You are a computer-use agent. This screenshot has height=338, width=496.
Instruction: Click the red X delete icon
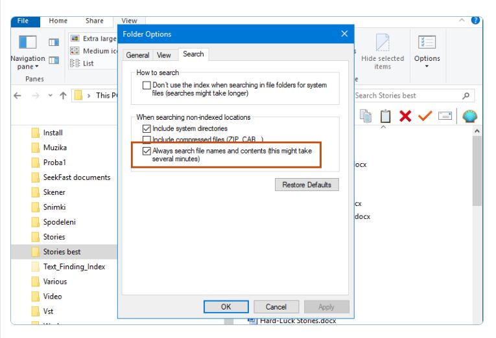(x=405, y=116)
